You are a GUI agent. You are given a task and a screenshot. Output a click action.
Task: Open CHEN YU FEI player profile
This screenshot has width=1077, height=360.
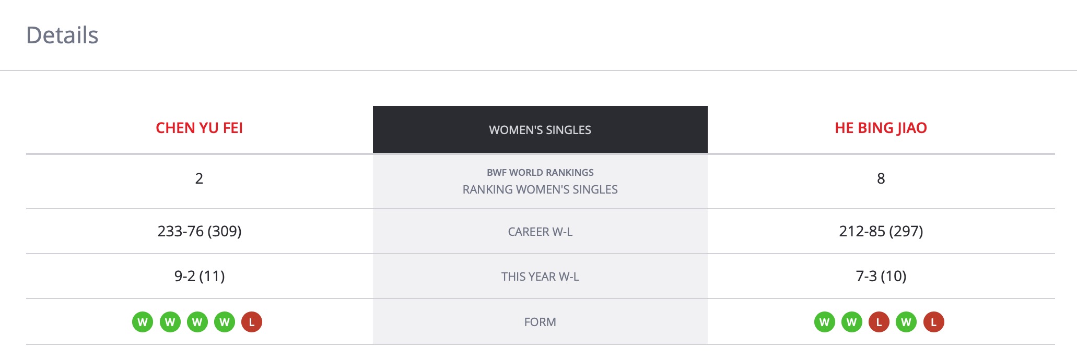[x=199, y=128]
